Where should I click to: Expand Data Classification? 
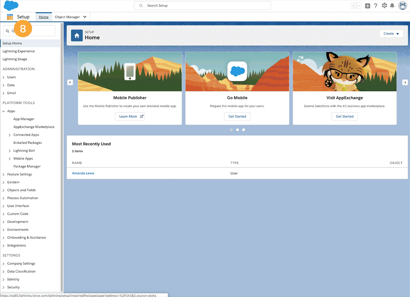coord(4,272)
